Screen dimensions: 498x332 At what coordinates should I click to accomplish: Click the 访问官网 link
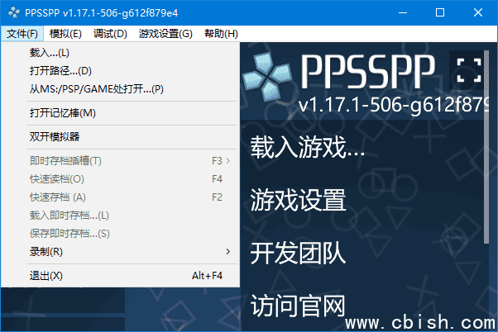coord(298,305)
